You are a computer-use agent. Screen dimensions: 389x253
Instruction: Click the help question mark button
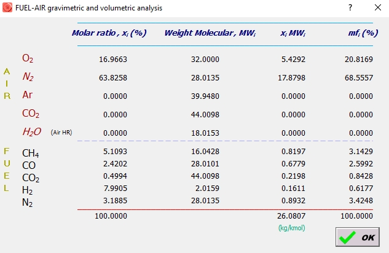point(350,7)
